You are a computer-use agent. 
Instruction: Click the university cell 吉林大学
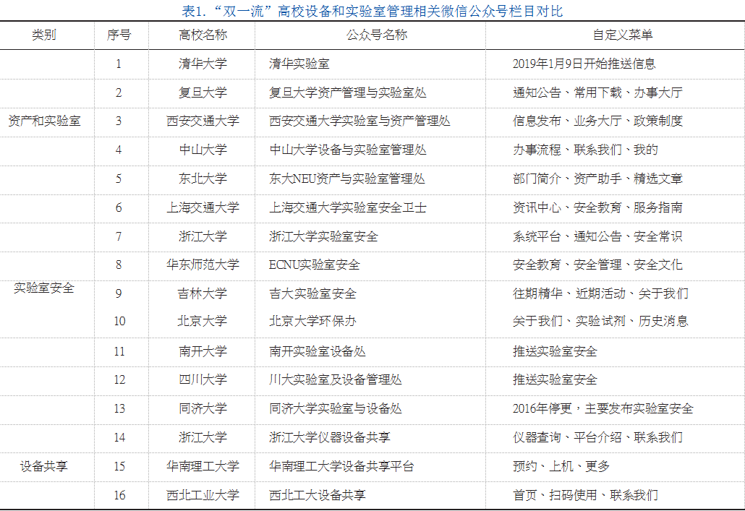[203, 293]
